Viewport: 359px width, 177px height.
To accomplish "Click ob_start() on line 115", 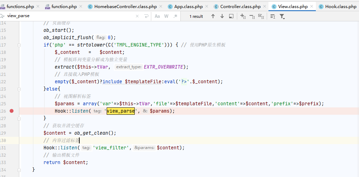I will (59, 30).
